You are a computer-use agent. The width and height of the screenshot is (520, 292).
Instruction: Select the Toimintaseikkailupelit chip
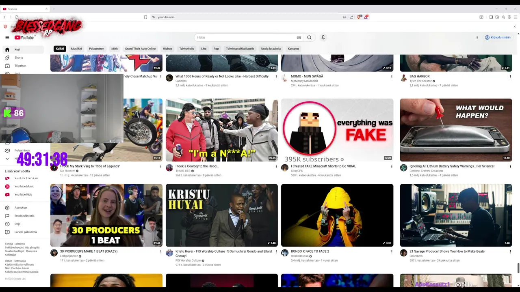tap(240, 49)
